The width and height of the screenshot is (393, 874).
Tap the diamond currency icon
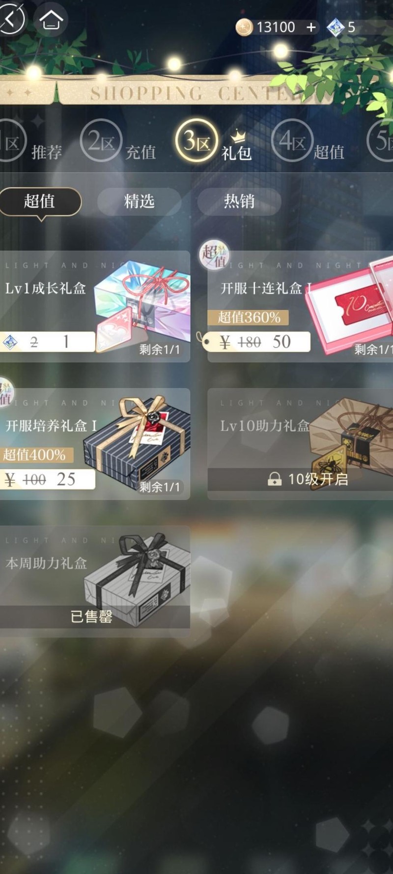[336, 28]
